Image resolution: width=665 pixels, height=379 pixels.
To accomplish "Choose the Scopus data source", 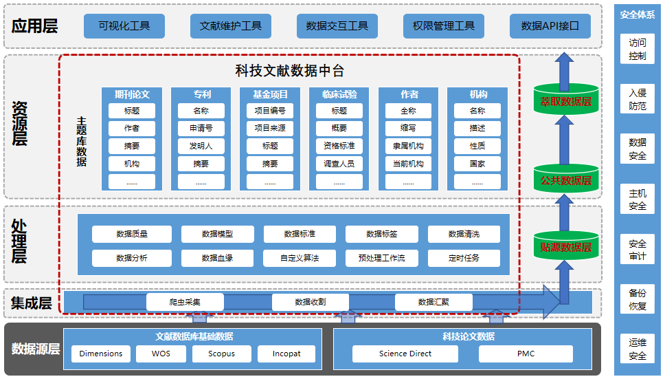I will [221, 354].
